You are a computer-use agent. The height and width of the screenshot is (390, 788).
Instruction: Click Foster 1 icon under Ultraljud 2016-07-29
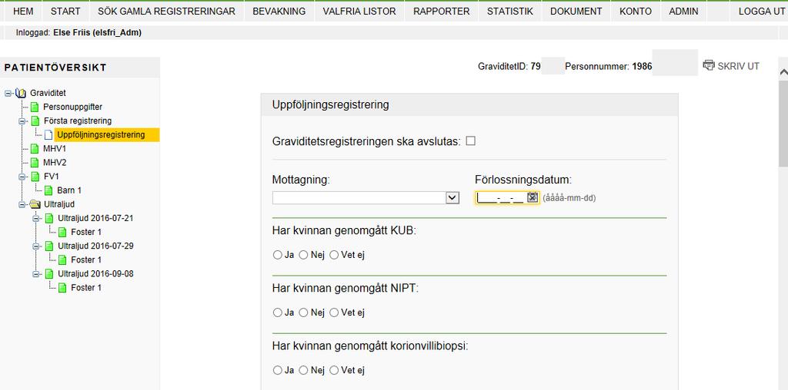pos(62,260)
